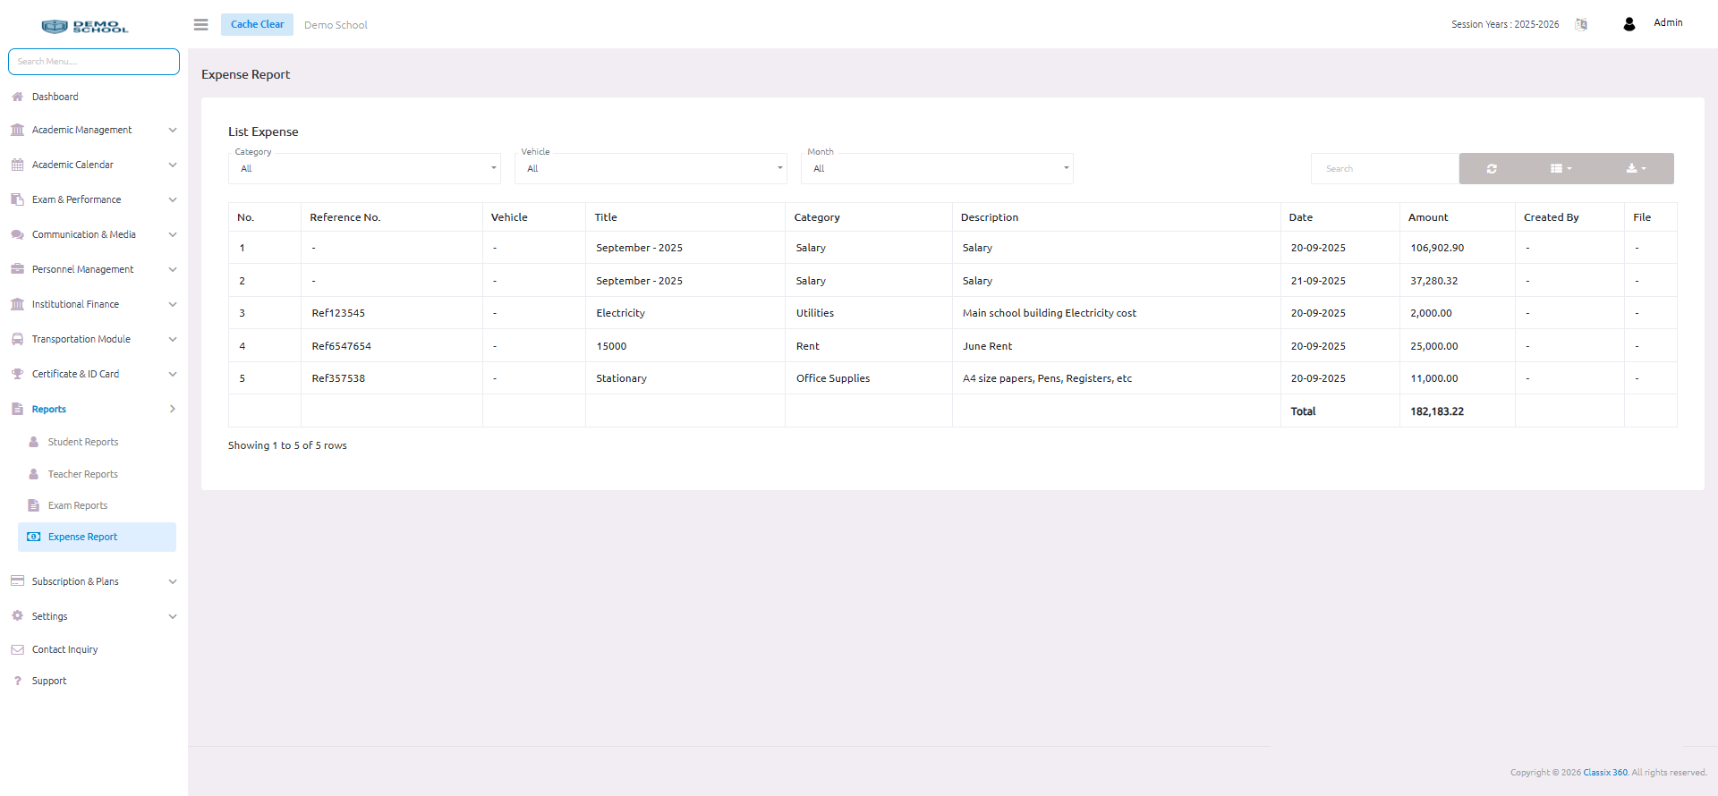Screen dimensions: 1718x796
Task: Click the Student Reports person icon
Action: tap(33, 442)
